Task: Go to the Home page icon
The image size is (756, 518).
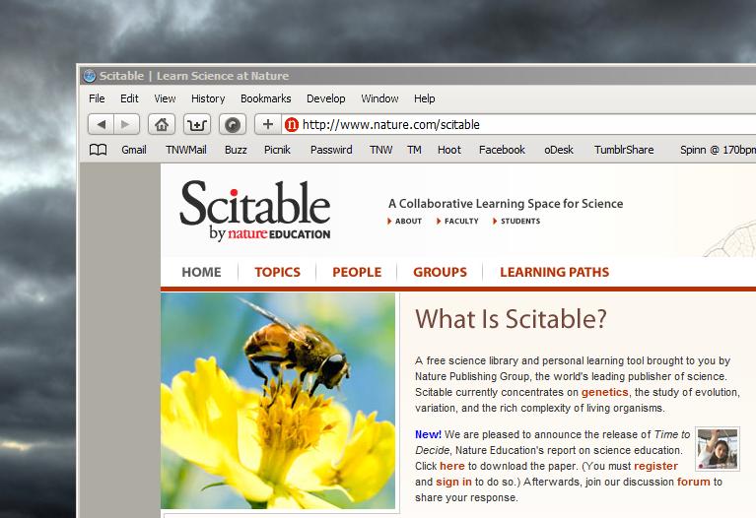Action: (x=162, y=125)
